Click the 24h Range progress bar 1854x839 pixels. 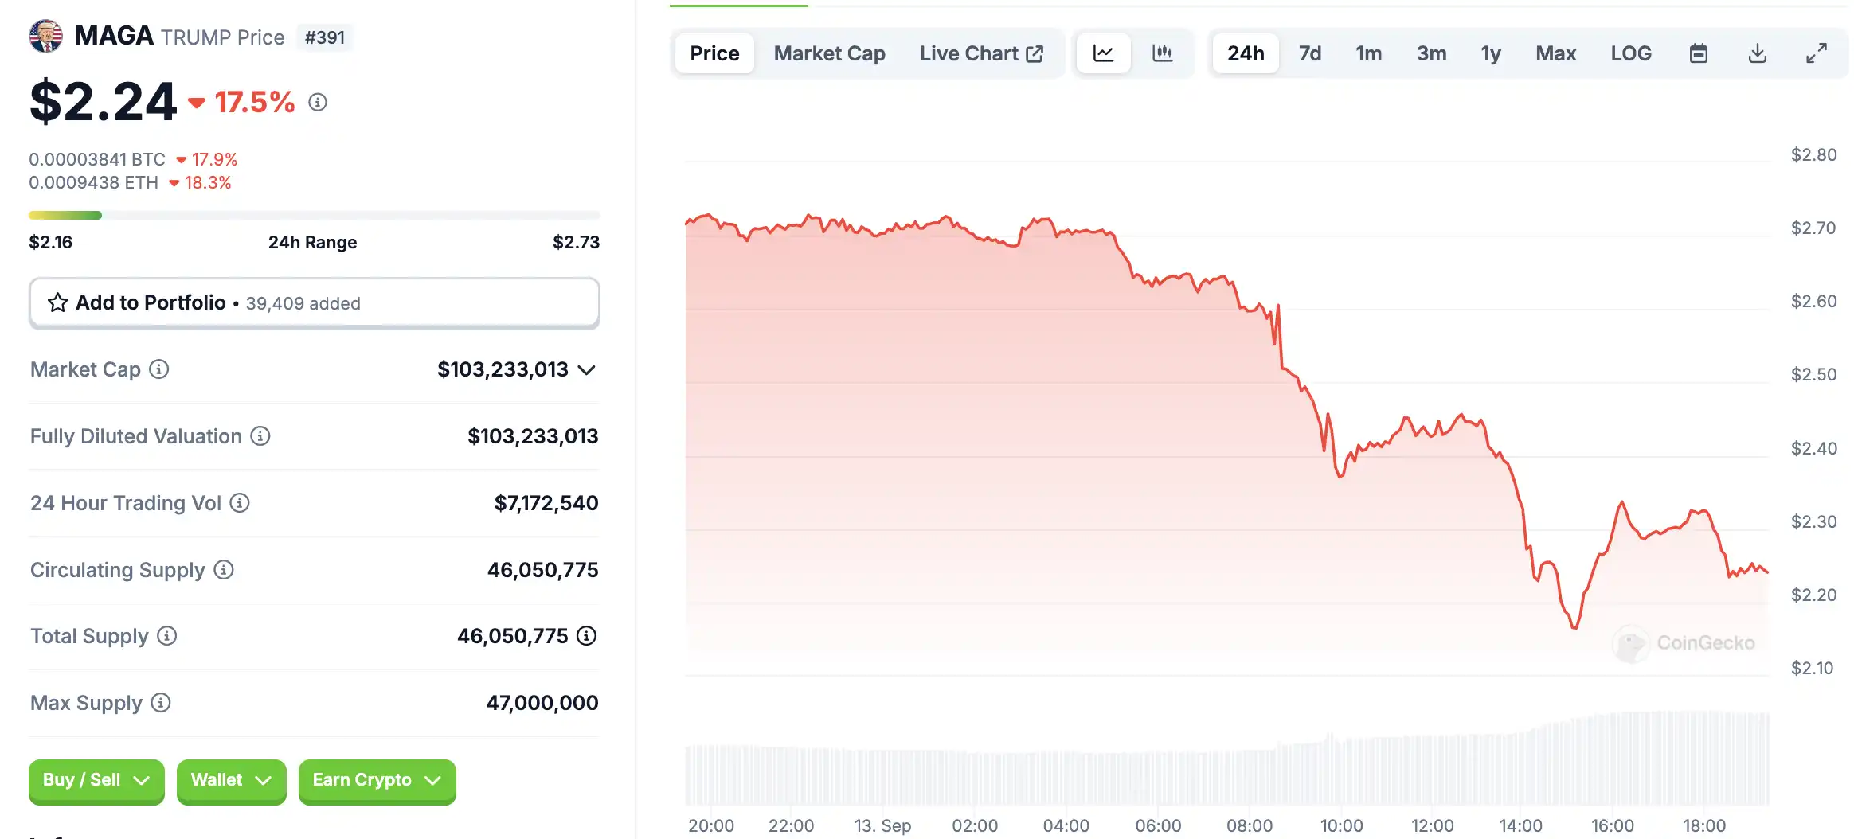(314, 215)
